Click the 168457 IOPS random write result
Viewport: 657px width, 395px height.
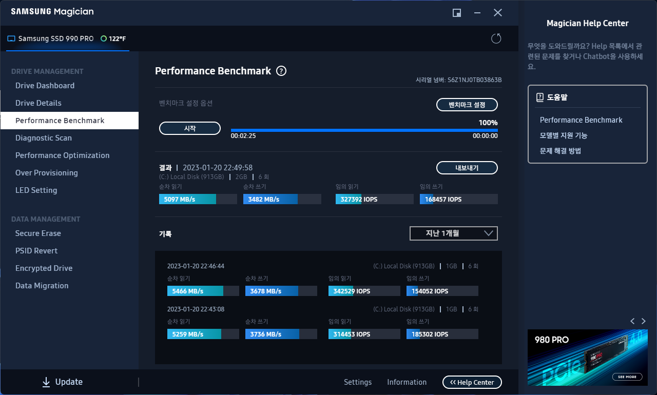(459, 199)
